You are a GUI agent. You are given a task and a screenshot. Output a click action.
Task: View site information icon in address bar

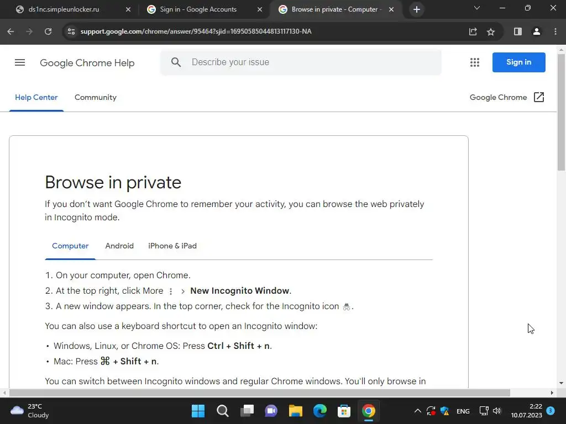(x=71, y=31)
